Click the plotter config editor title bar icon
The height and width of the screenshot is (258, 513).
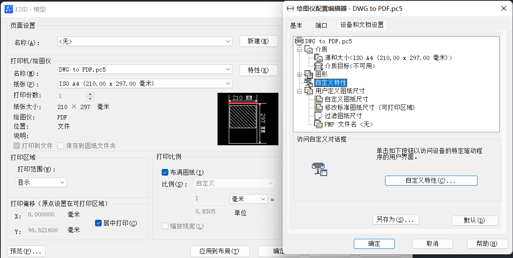290,8
